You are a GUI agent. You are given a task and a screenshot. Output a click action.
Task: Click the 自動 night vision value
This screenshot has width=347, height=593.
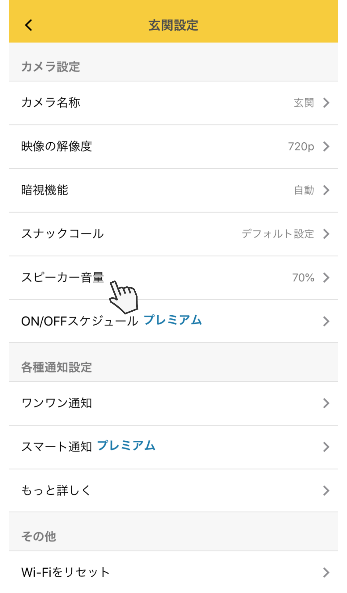(x=304, y=190)
